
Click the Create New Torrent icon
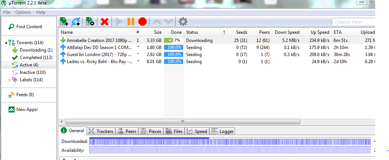(90, 22)
